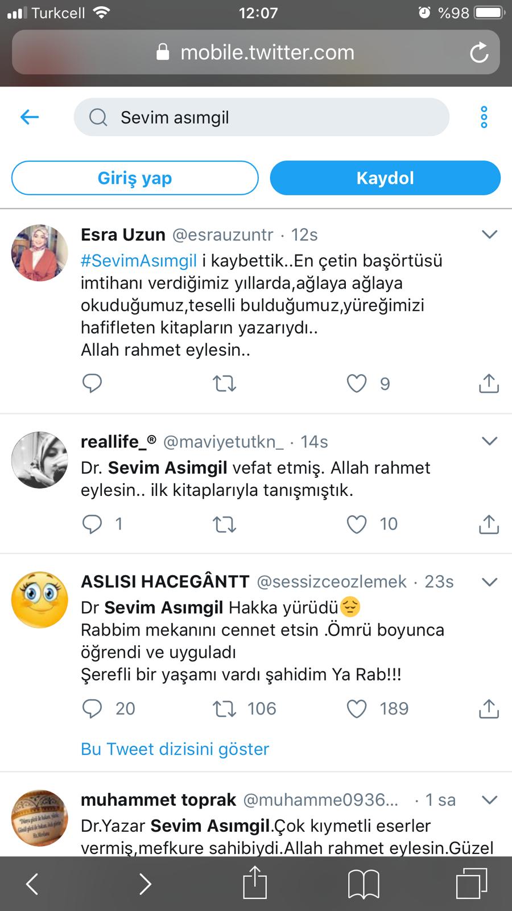Like ASLISI HACEGÂNTT's tweet
Viewport: 512px width, 911px height.
357,709
